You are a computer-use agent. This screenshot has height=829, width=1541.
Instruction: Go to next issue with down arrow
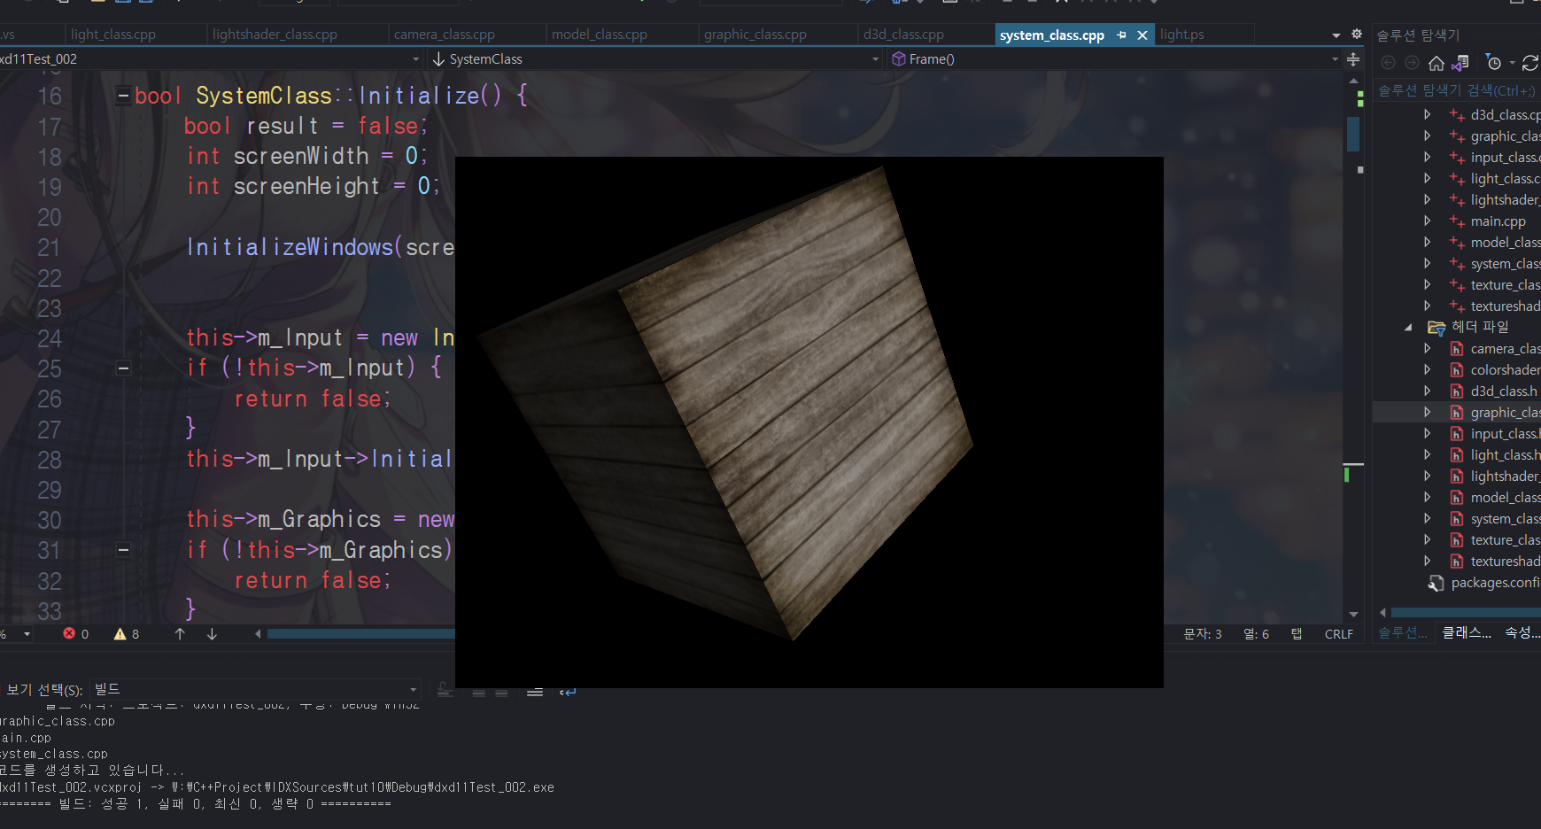pos(212,633)
